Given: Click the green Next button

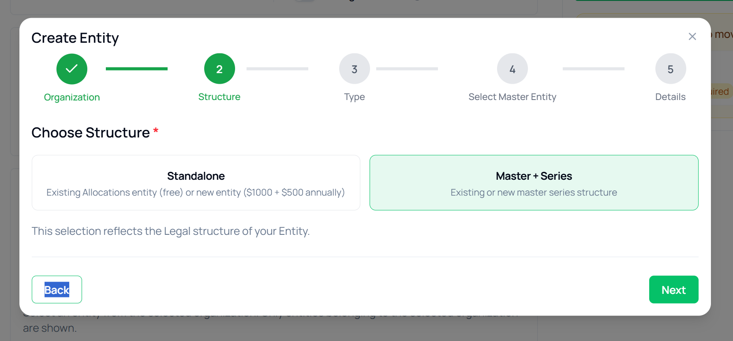Looking at the screenshot, I should (x=673, y=289).
